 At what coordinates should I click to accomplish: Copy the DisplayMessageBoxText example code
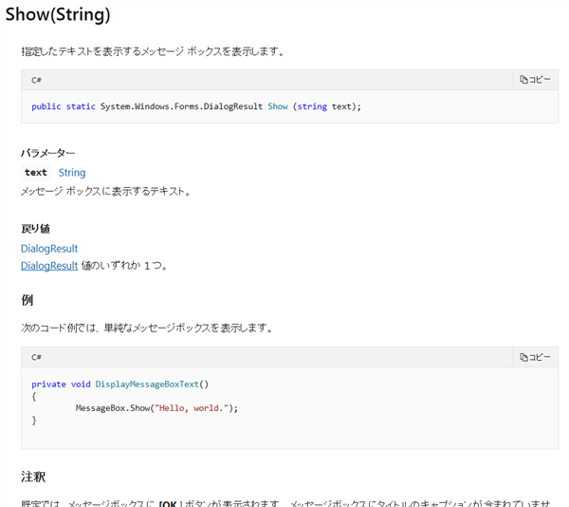tap(535, 357)
